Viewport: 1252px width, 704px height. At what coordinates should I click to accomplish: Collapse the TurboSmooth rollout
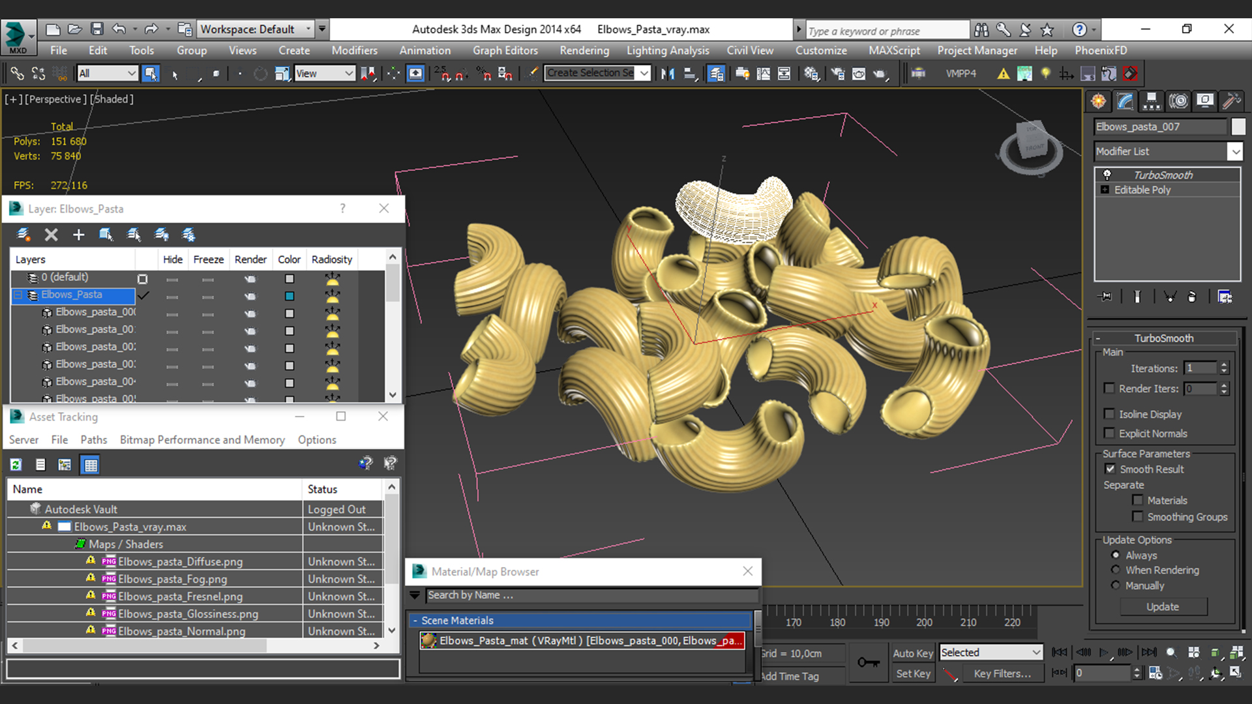click(x=1099, y=338)
